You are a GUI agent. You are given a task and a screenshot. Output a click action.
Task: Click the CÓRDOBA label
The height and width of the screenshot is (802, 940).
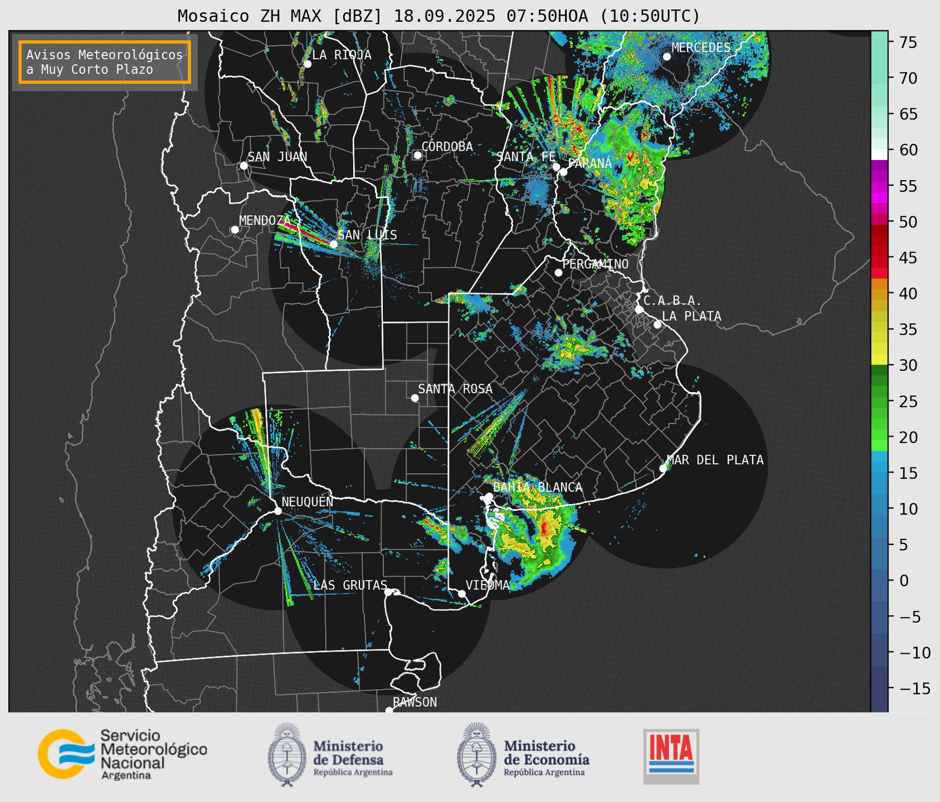click(447, 146)
